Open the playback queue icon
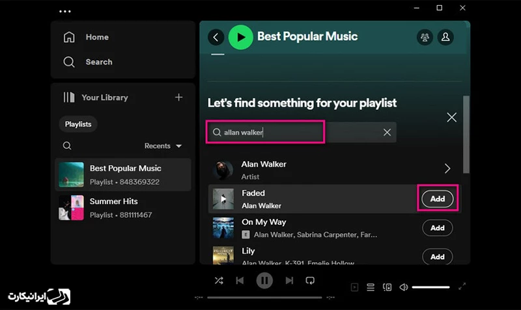This screenshot has width=521, height=310. pyautogui.click(x=371, y=287)
